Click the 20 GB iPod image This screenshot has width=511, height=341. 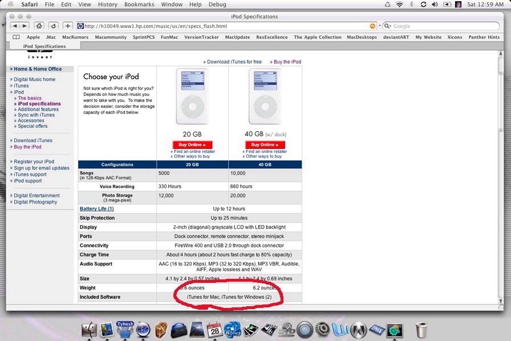point(192,96)
